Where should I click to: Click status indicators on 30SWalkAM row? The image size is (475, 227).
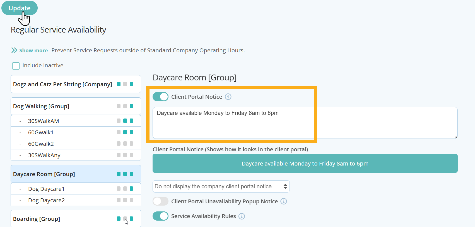125,121
